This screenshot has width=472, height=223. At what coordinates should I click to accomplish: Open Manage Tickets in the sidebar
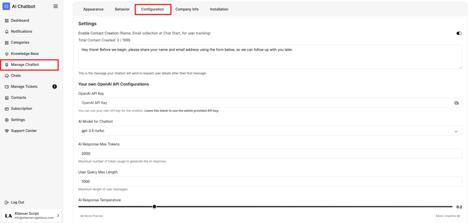tap(24, 87)
